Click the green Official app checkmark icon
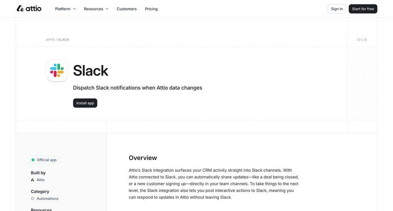 33,160
